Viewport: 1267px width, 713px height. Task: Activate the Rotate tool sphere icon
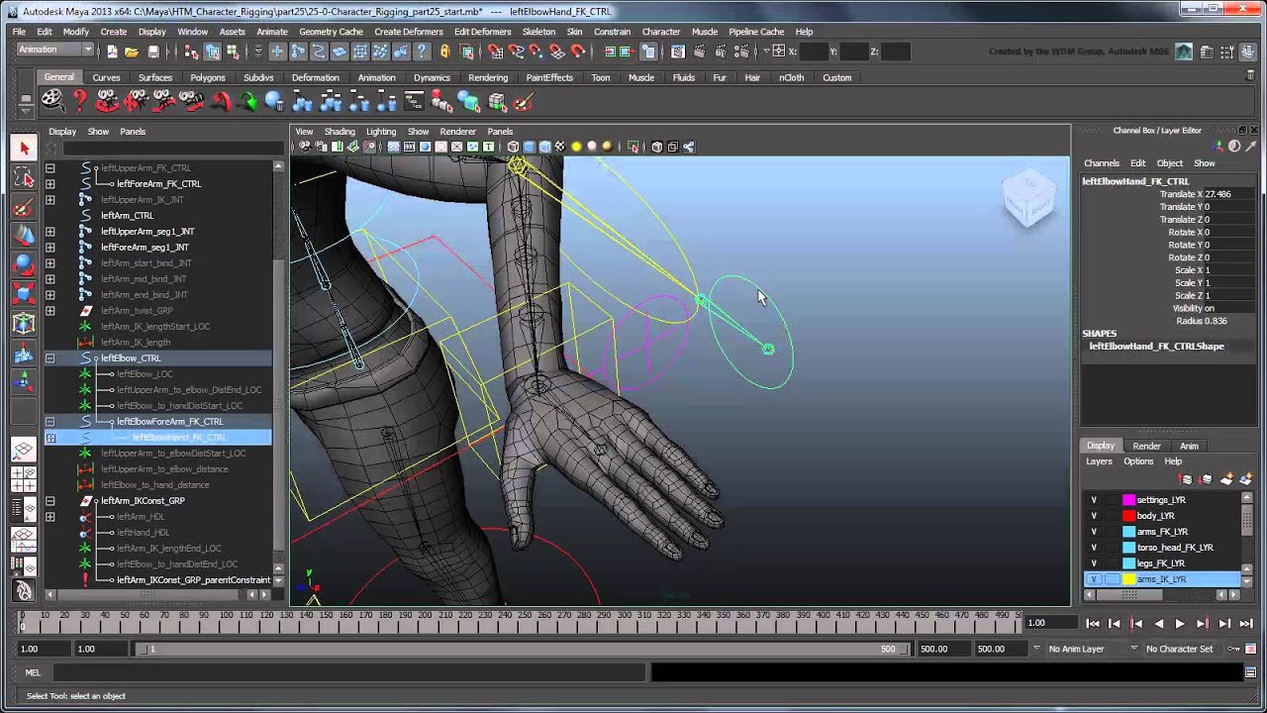[24, 265]
